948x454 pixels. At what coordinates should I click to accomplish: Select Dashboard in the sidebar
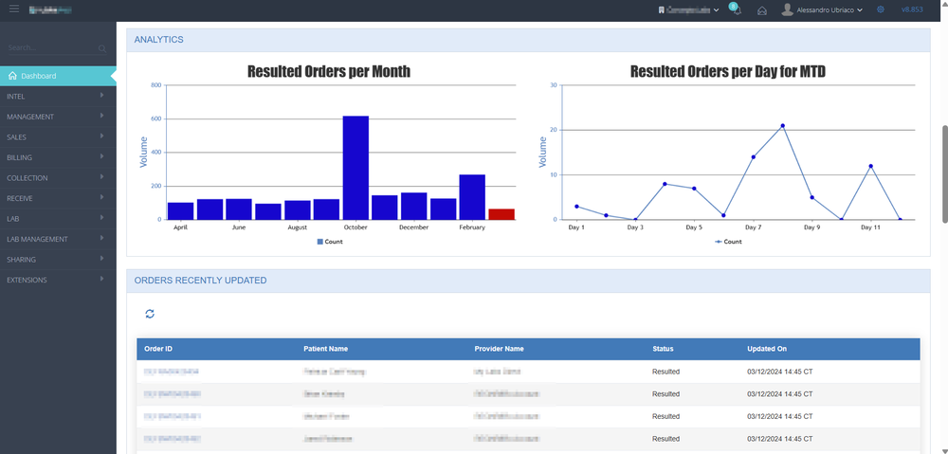pos(58,76)
